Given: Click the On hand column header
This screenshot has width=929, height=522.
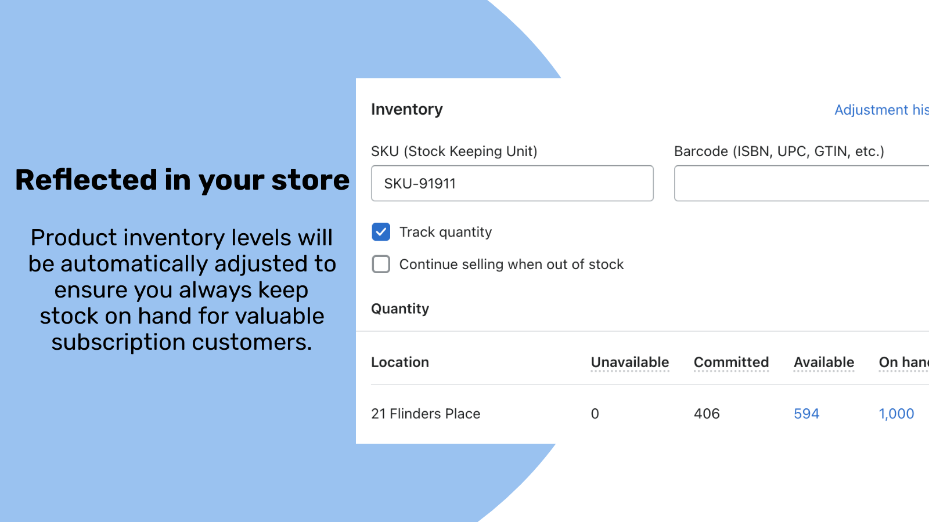Looking at the screenshot, I should pyautogui.click(x=903, y=362).
